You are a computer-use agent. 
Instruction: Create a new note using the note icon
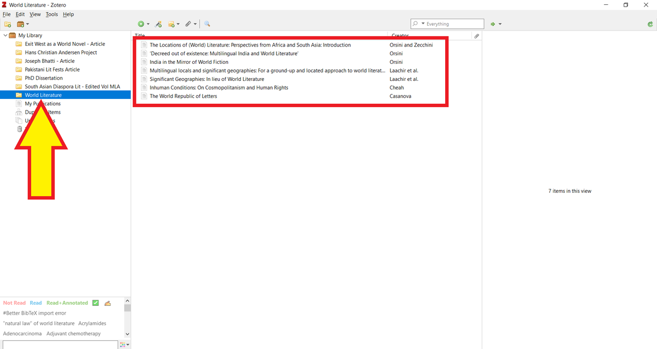click(171, 23)
